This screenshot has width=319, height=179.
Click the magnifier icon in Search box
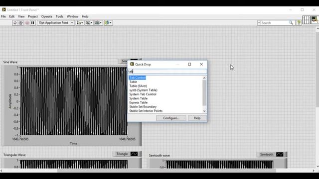291,23
